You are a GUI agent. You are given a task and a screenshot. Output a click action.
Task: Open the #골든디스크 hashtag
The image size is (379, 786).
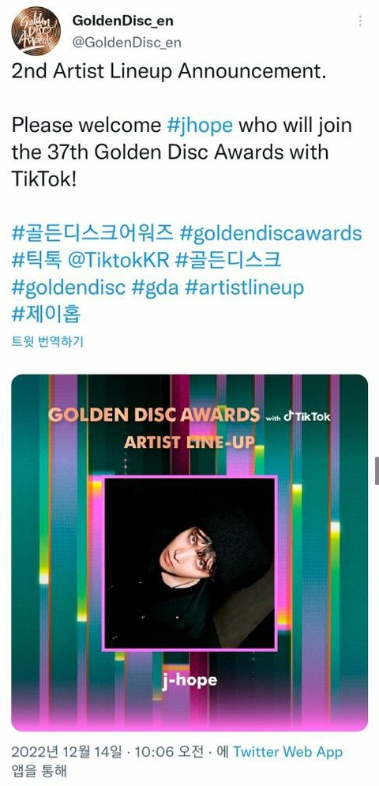coord(228,260)
